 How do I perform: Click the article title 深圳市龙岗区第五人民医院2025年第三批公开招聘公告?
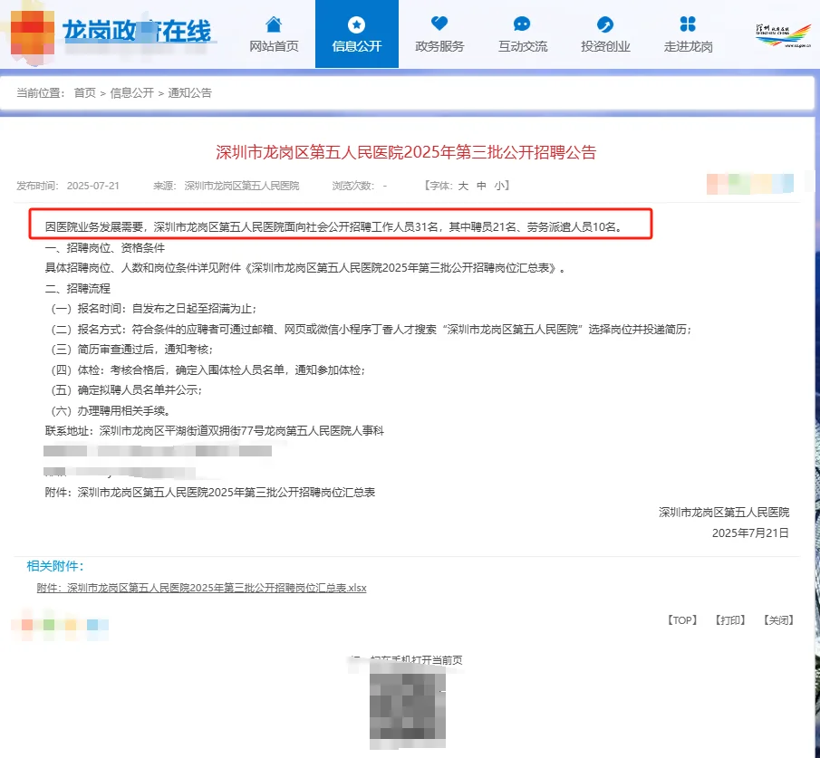[x=406, y=152]
